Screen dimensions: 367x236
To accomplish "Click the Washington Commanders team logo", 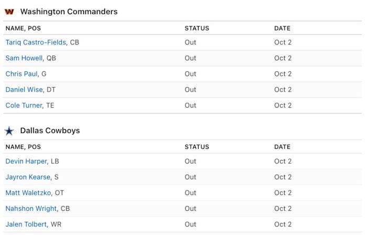I will tap(9, 12).
